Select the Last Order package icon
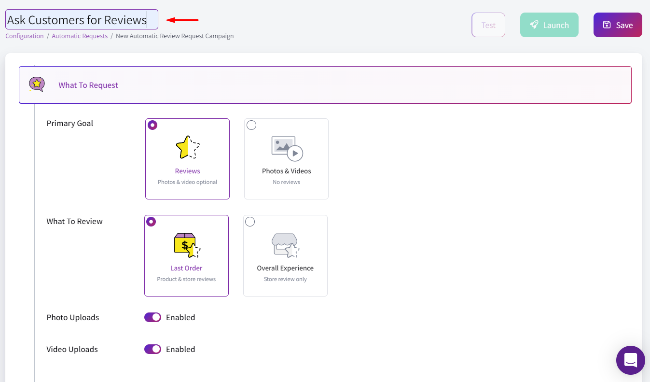 pos(186,244)
